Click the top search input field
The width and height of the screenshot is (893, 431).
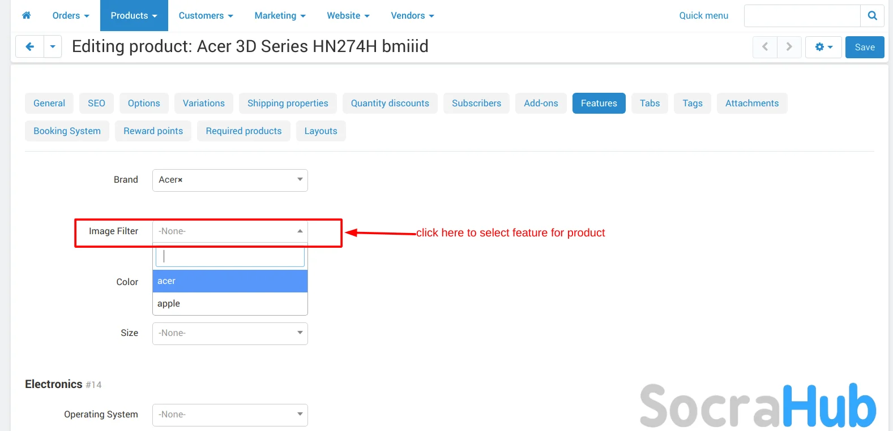[x=802, y=16]
